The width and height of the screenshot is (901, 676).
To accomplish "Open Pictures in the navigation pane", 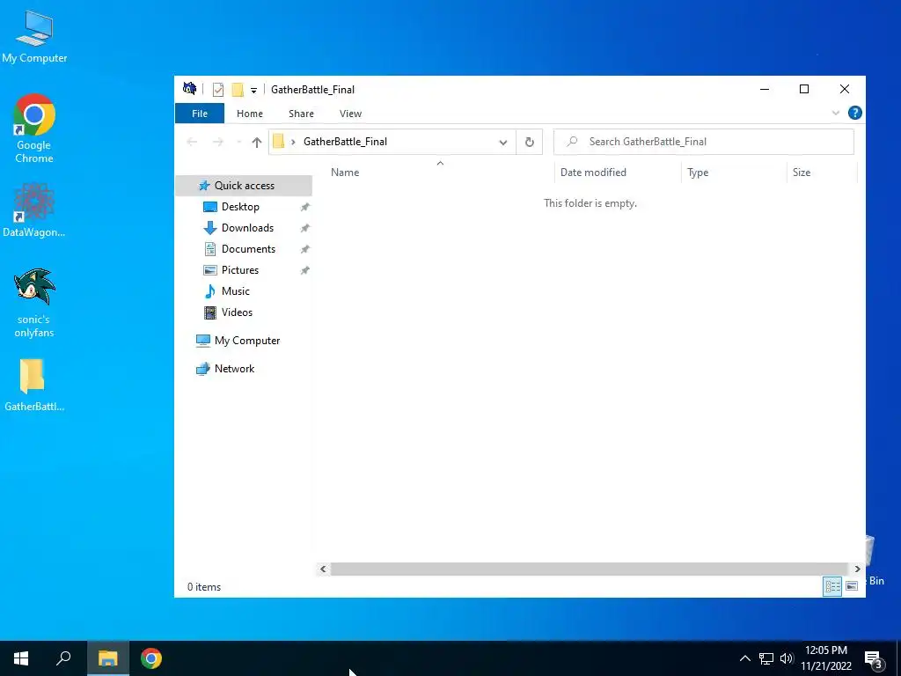I will click(239, 270).
